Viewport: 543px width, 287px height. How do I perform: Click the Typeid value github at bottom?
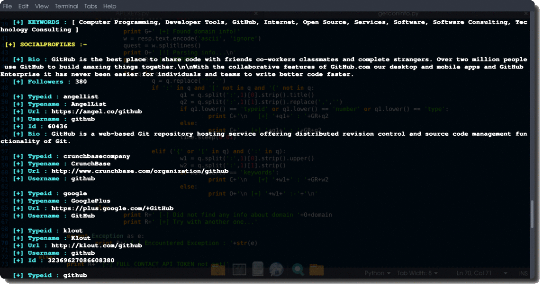(75, 275)
